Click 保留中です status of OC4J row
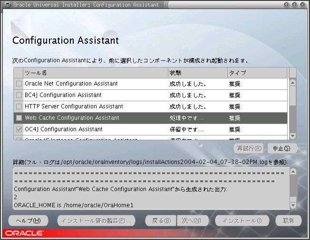 tap(186, 129)
